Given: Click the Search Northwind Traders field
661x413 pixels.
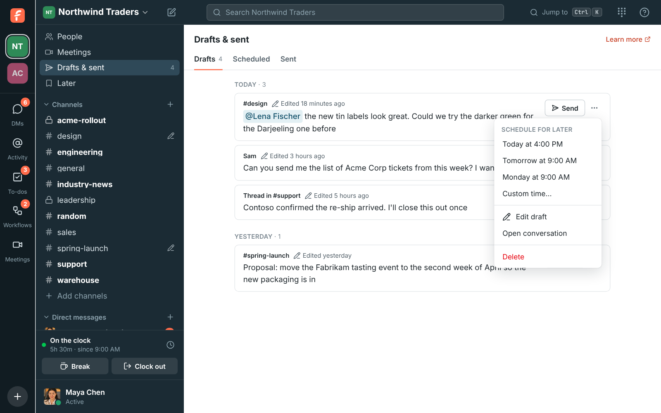Looking at the screenshot, I should point(355,12).
